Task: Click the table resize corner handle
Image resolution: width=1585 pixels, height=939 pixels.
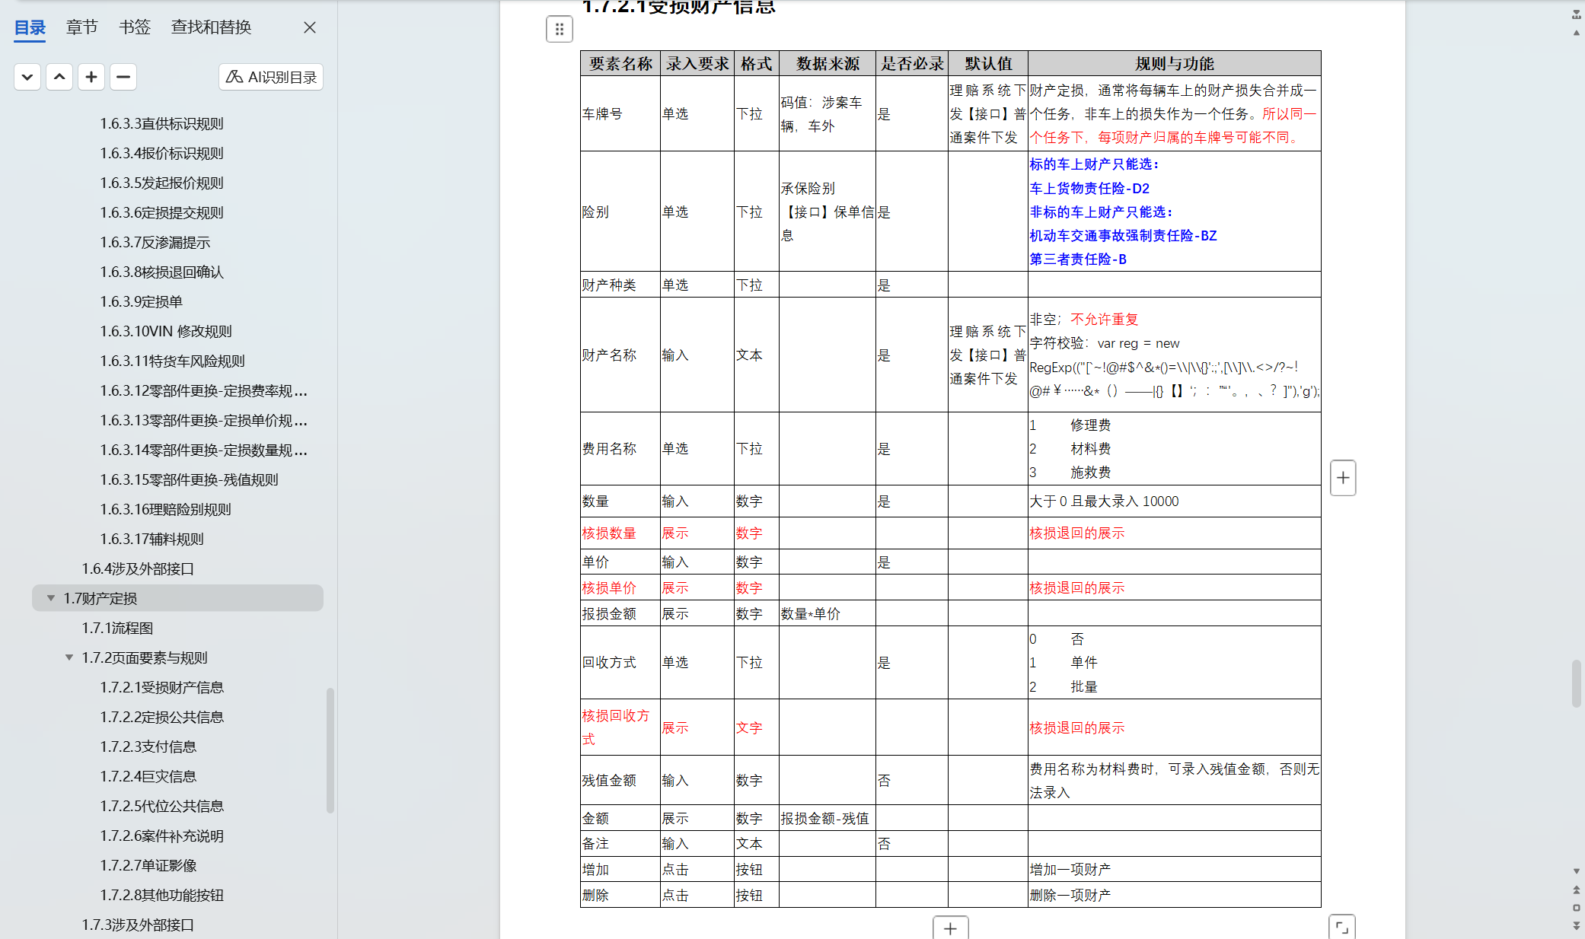Action: click(1341, 927)
